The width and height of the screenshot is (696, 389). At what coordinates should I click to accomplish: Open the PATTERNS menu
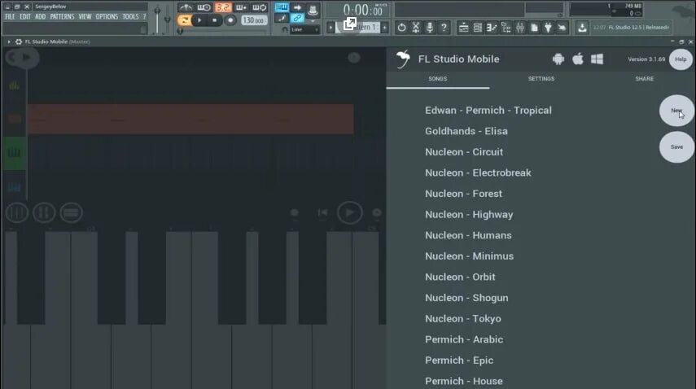coord(62,16)
